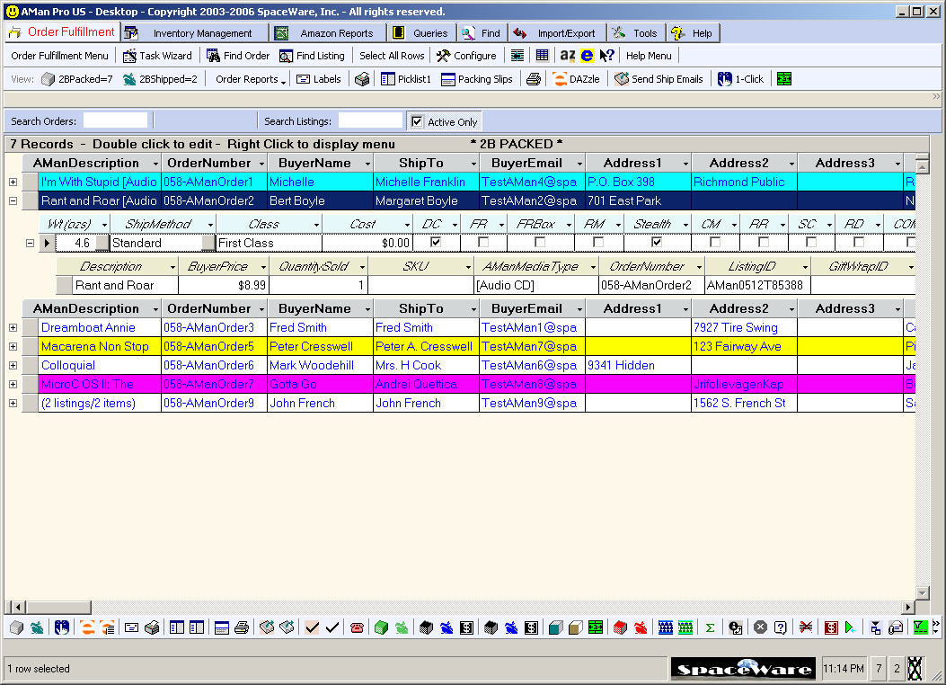Image resolution: width=946 pixels, height=685 pixels.
Task: Click the Select All Rows button
Action: click(x=392, y=56)
